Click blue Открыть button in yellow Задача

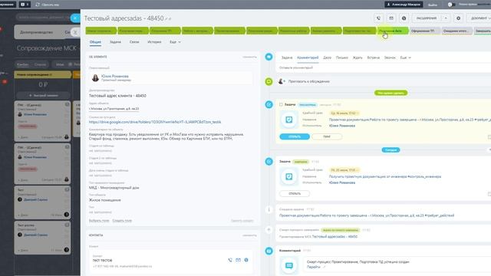point(295,136)
